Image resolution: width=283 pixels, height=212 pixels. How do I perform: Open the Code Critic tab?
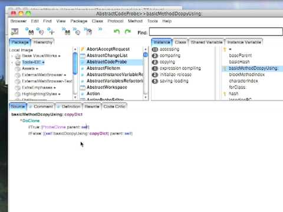tap(114, 107)
